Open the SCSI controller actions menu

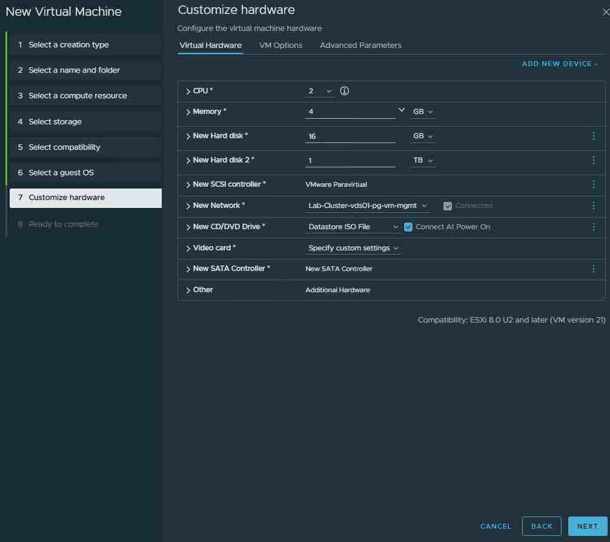pyautogui.click(x=593, y=184)
